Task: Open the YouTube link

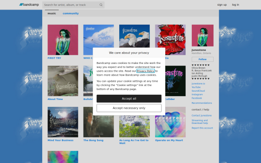Action: click(196, 87)
